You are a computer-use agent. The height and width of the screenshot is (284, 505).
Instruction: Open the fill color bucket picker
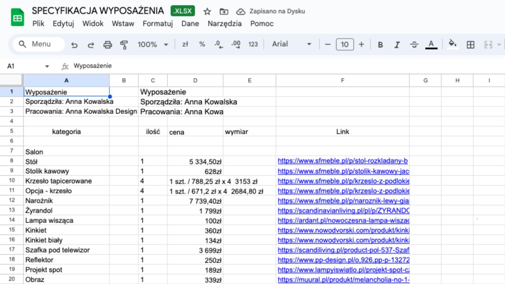[x=452, y=44]
